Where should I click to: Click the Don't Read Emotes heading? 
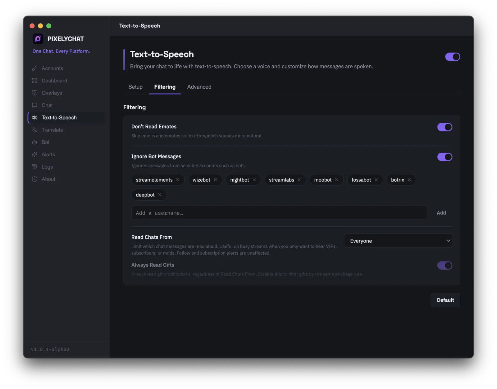[x=154, y=127]
